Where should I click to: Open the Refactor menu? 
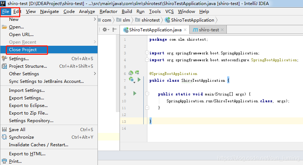pyautogui.click(x=108, y=12)
